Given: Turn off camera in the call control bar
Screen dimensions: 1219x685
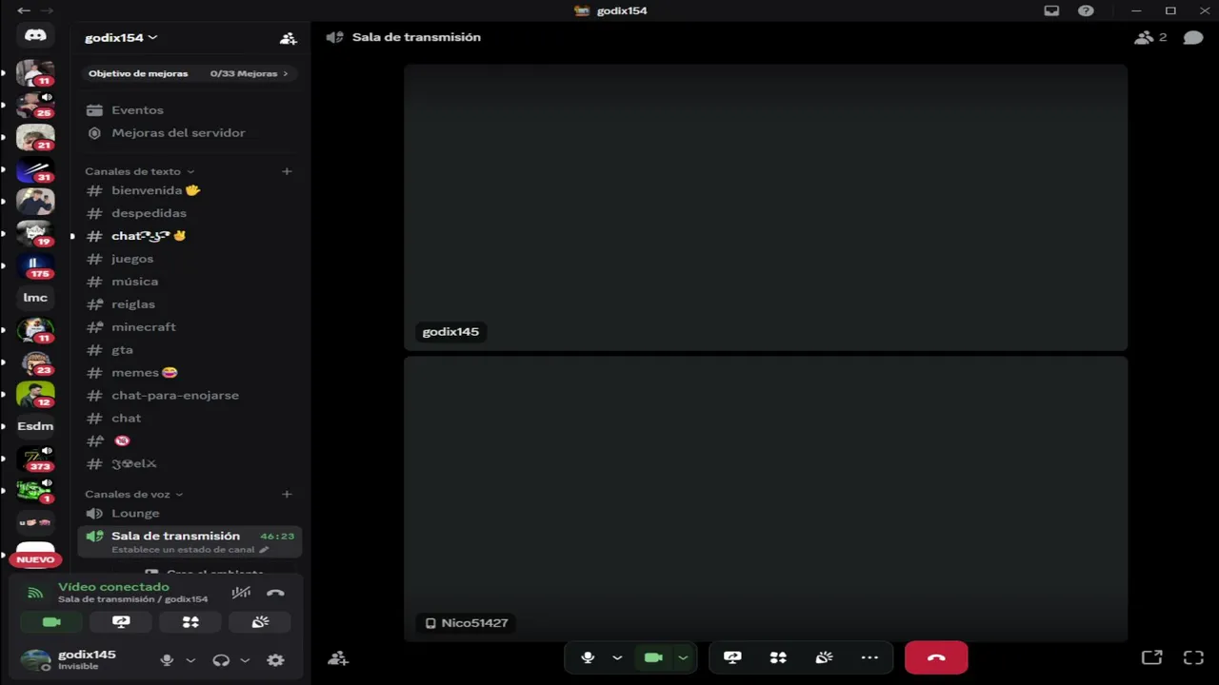Looking at the screenshot, I should (x=653, y=657).
